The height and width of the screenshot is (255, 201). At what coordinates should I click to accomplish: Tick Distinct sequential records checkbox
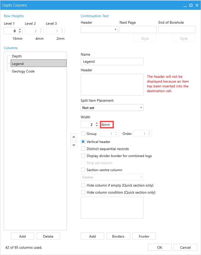83,149
